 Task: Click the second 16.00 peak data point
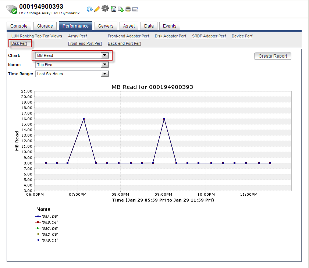point(164,119)
